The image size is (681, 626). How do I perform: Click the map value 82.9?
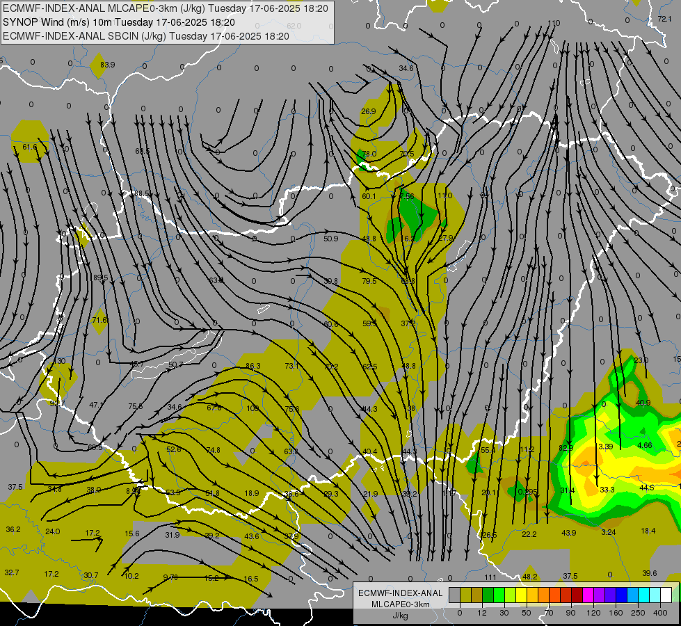566,448
